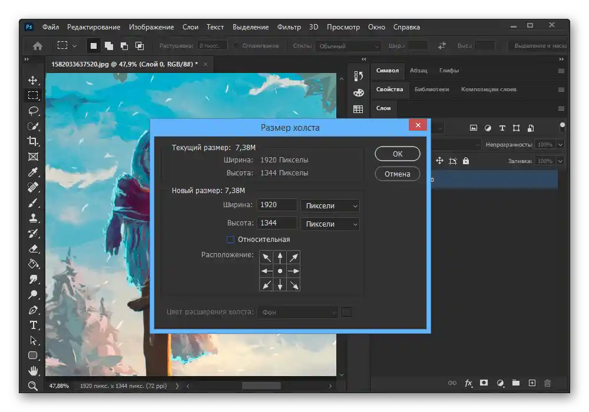The image size is (589, 412).
Task: Open the height units Пиксели dropdown
Action: point(330,224)
